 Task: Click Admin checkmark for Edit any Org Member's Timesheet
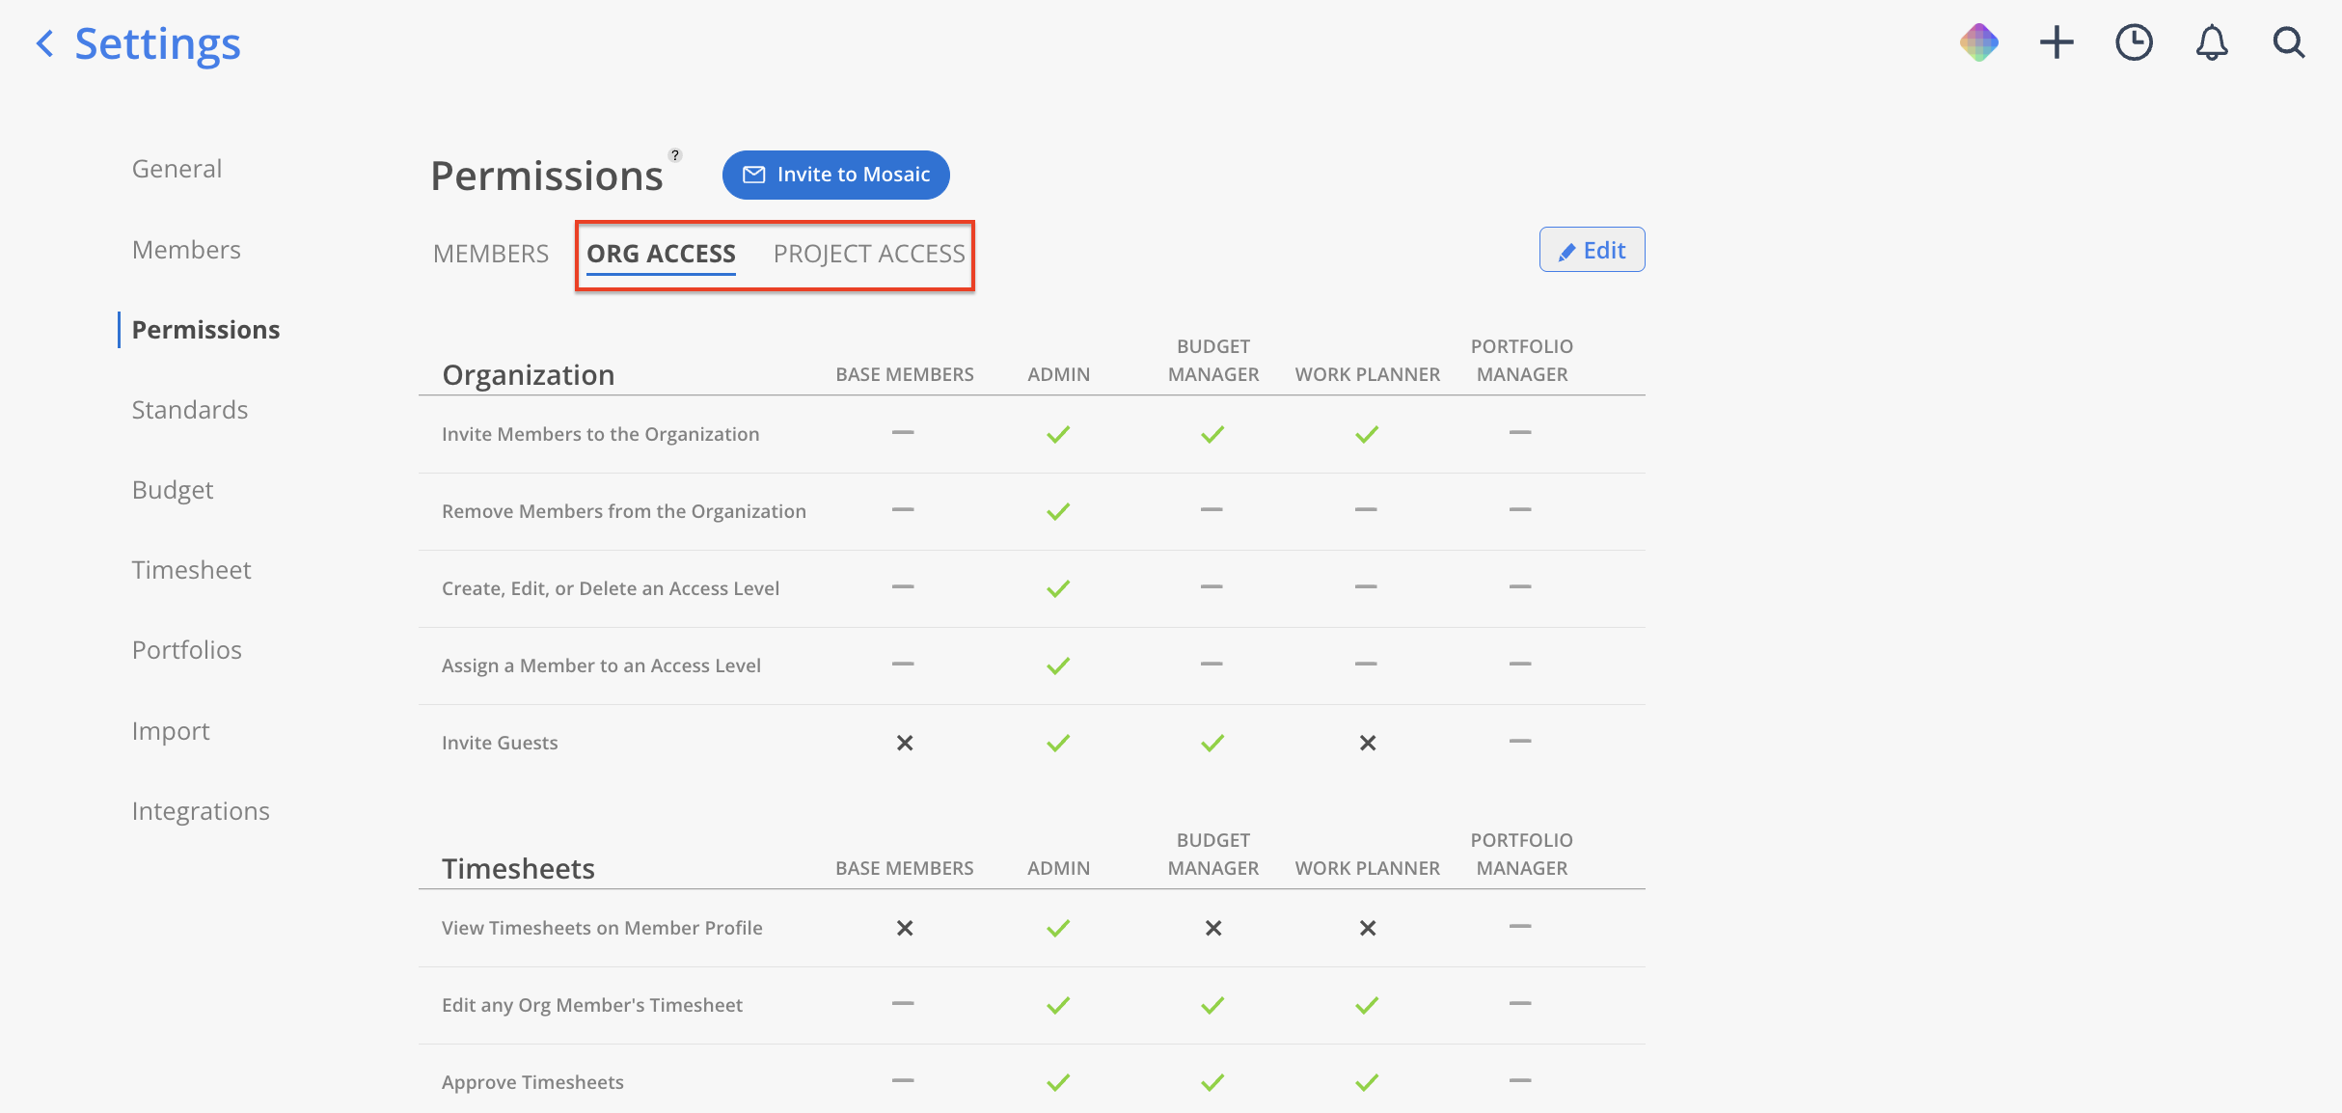coord(1058,1005)
